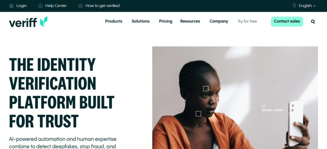This screenshot has width=327, height=149.
Task: Click the hero photo of woman with phone
Action: click(x=235, y=98)
